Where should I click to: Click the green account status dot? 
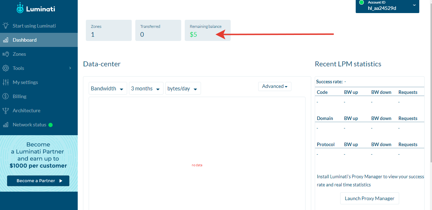pos(361,2)
